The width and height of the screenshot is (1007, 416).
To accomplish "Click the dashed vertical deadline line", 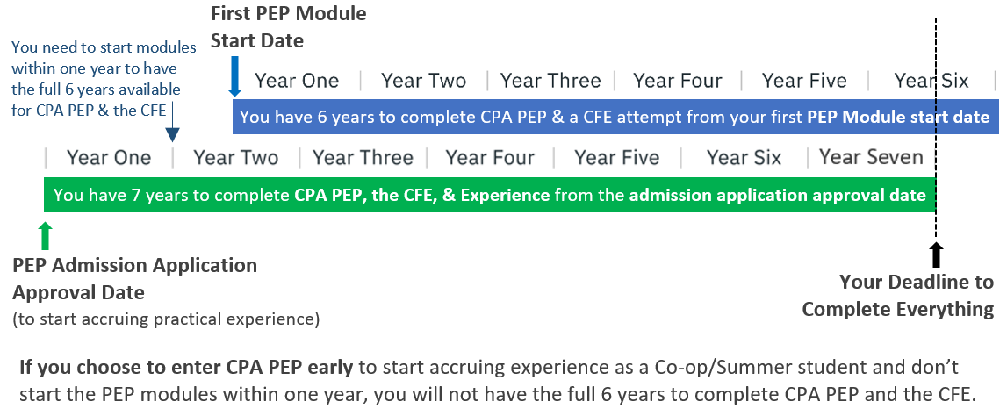I will click(x=936, y=128).
